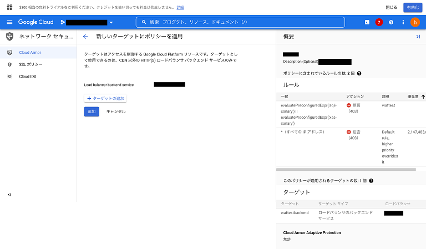Collapse the left sidebar navigation
Image resolution: width=426 pixels, height=249 pixels.
click(9, 195)
